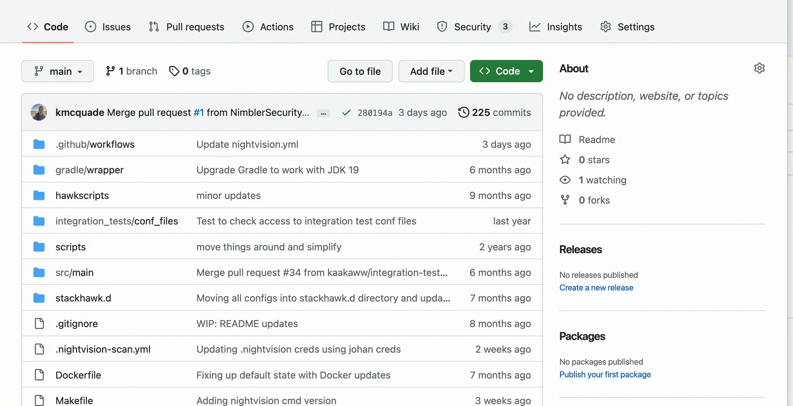Open the Releases heading
The height and width of the screenshot is (406, 793).
point(581,249)
